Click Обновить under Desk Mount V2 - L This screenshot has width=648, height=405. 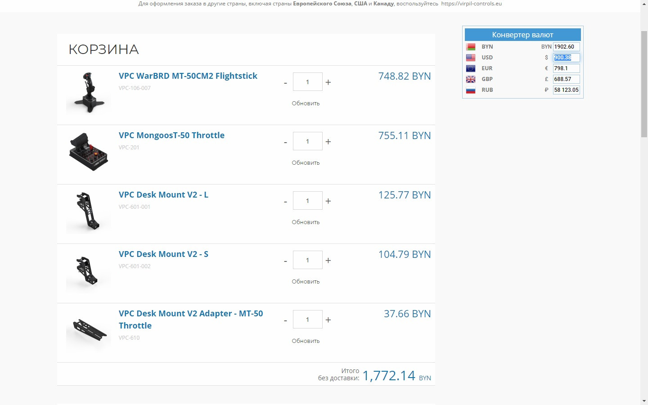pos(306,222)
